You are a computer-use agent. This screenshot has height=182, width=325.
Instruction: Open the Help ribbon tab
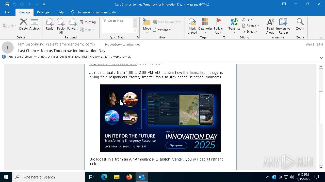pyautogui.click(x=60, y=12)
